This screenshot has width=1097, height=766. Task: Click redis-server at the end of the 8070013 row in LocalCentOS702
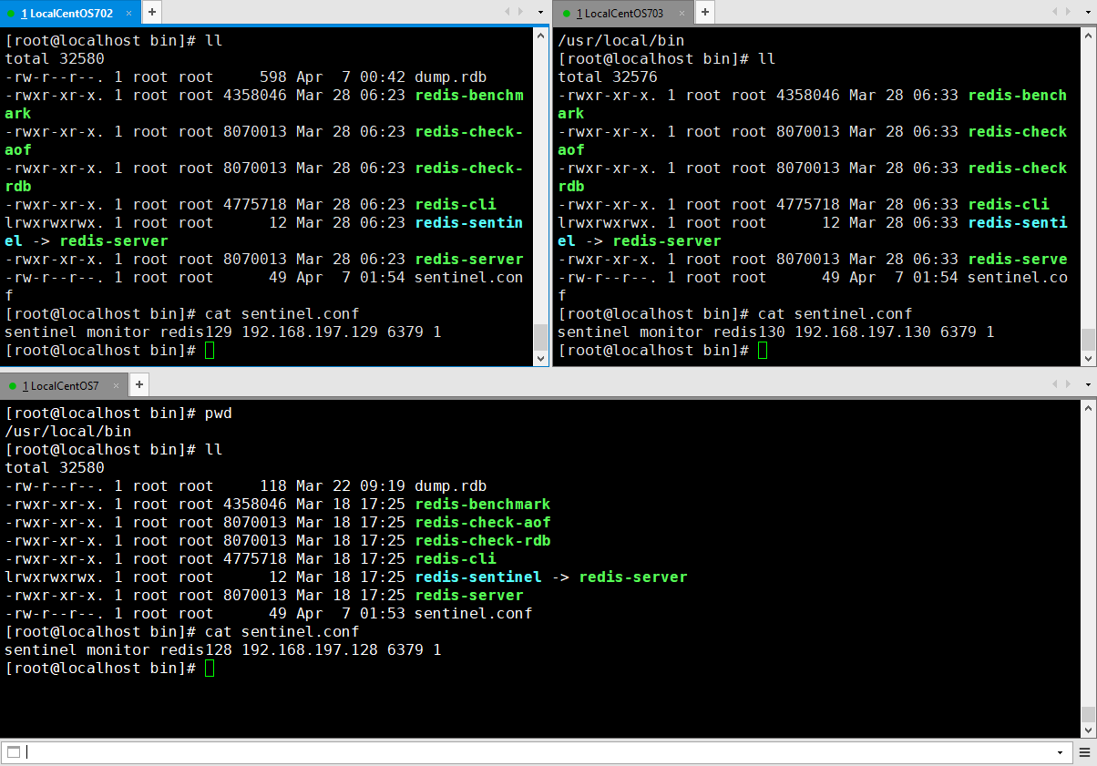point(469,260)
